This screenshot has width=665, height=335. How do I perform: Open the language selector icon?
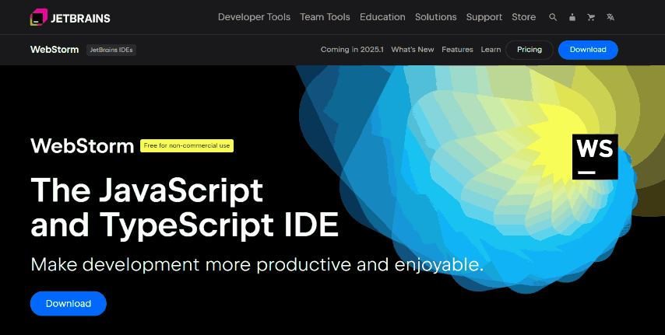click(x=610, y=17)
